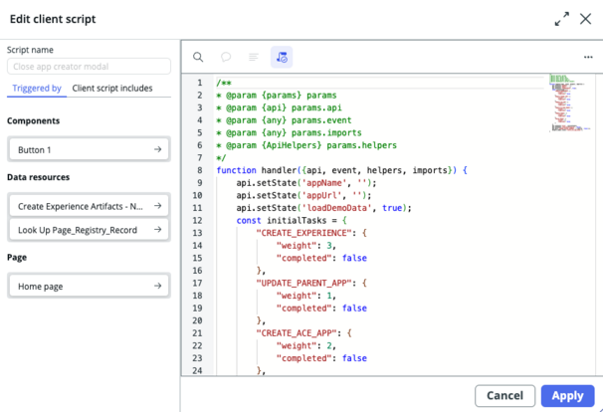603x412 pixels.
Task: Click 'params.imports' comment on line 5
Action: [x=326, y=132]
